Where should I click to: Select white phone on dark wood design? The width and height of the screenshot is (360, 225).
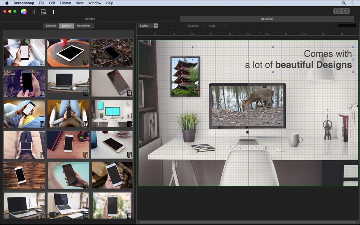point(24,175)
